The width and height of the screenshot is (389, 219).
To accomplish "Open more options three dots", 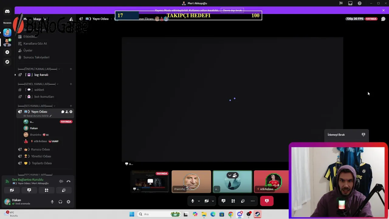I will (x=253, y=201).
